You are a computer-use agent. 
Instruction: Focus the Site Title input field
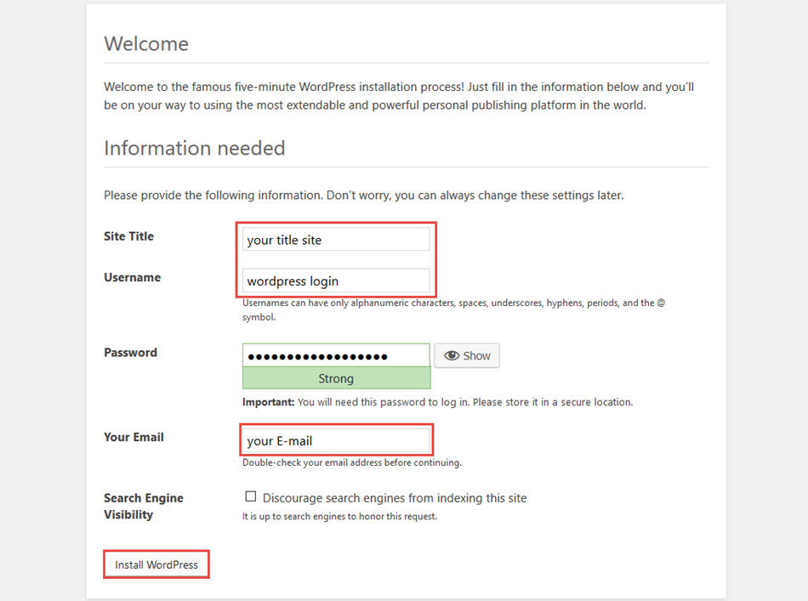pos(336,240)
